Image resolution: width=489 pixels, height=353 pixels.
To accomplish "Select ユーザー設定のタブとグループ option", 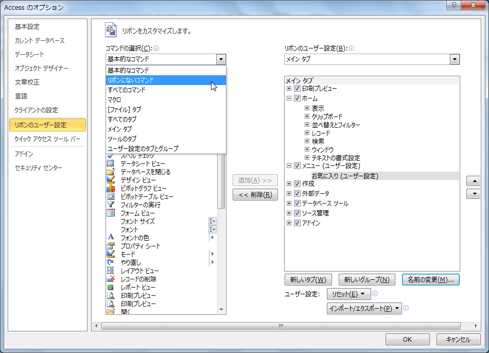I will pyautogui.click(x=166, y=148).
